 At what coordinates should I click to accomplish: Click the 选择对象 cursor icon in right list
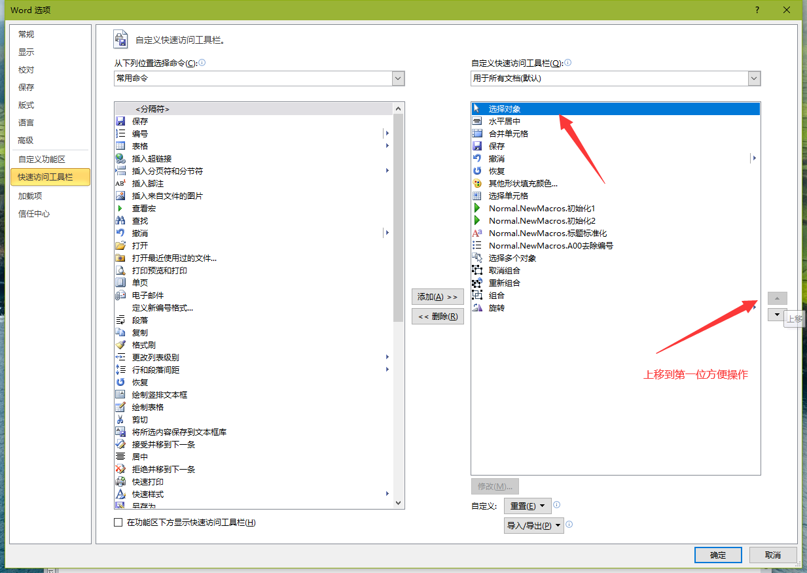point(477,109)
